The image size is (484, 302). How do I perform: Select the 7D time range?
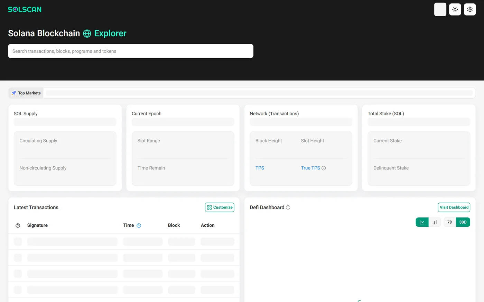(450, 222)
